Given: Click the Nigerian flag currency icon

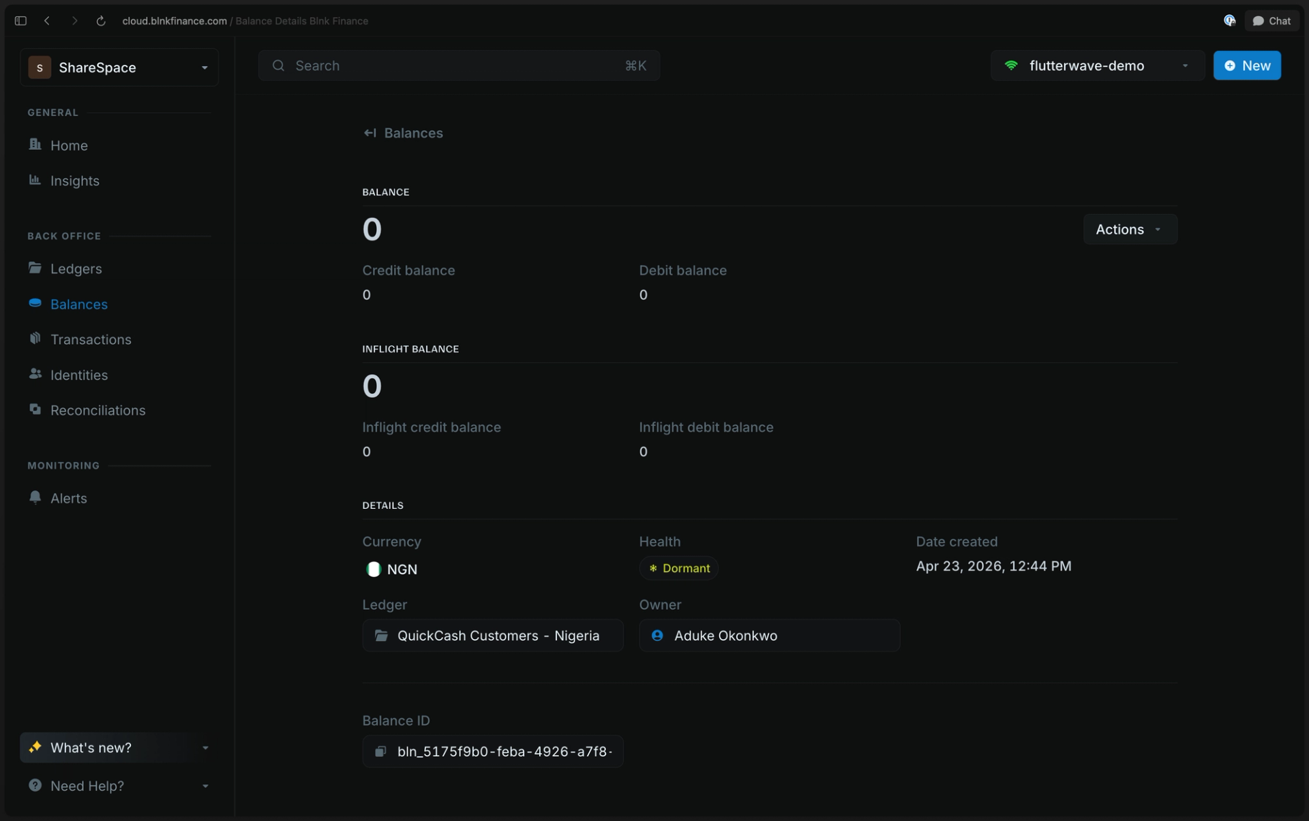Looking at the screenshot, I should pos(374,570).
